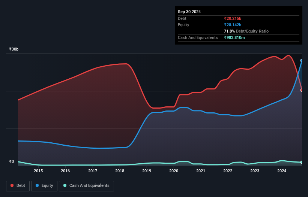Click the red Debt legend dot
308x197 pixels.
coord(12,185)
